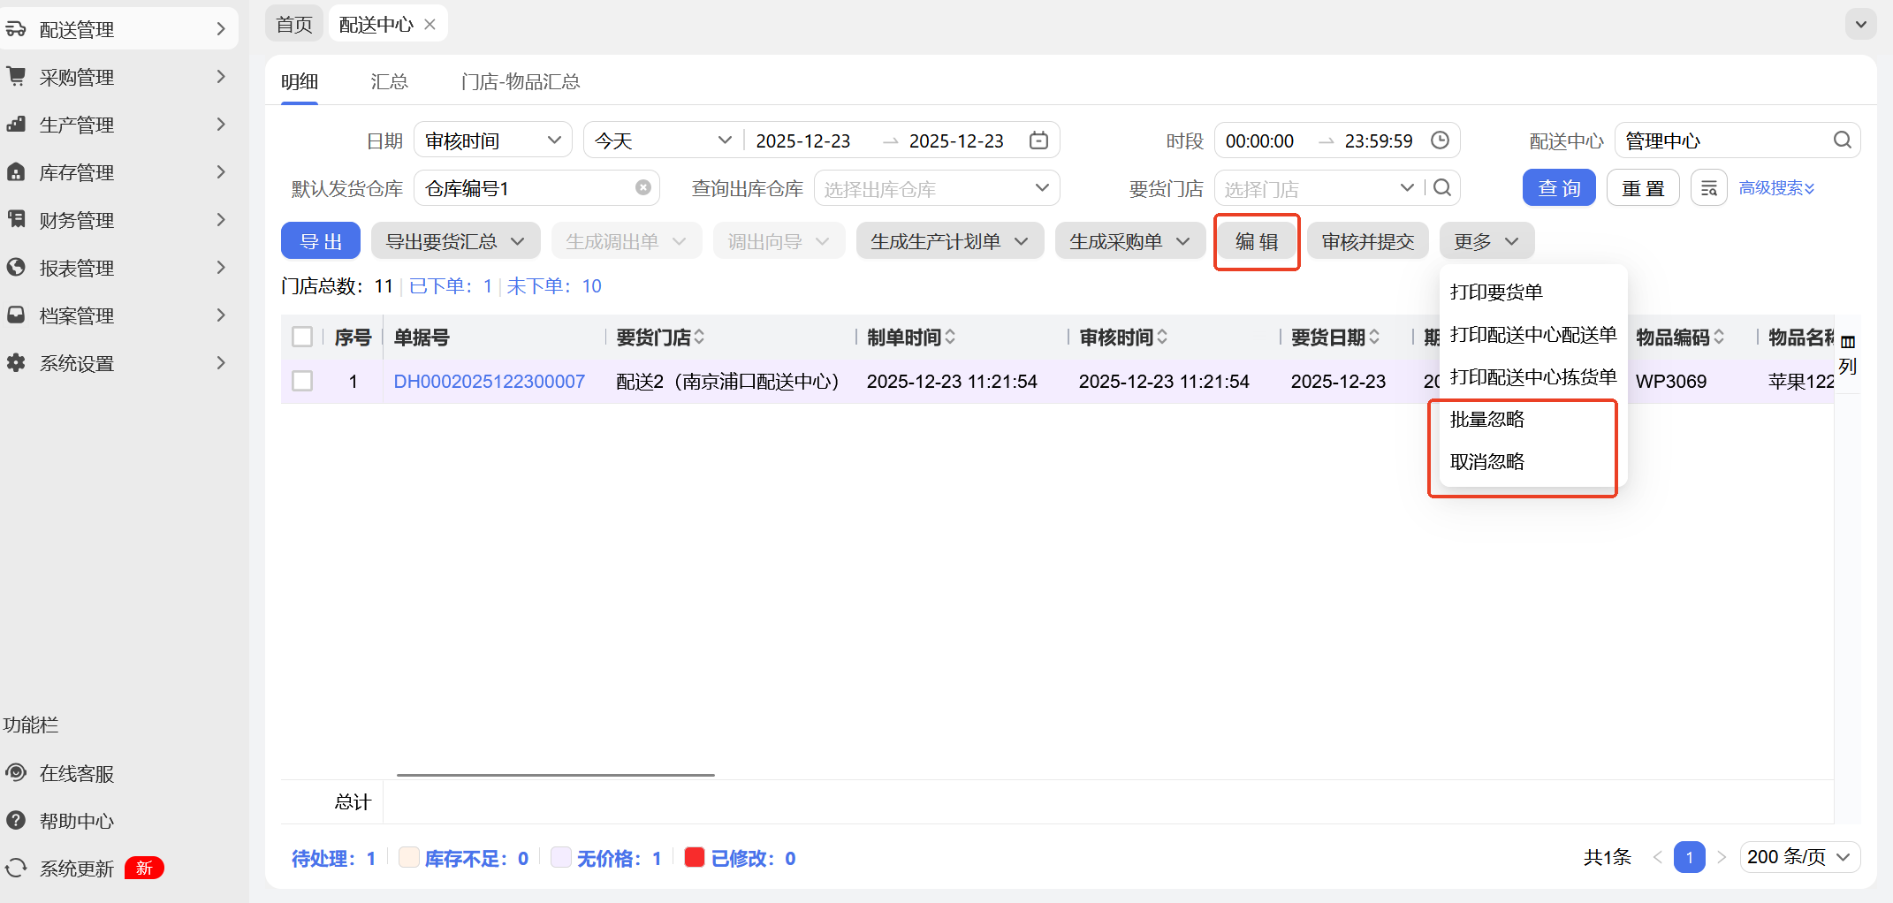This screenshot has height=903, width=1893.
Task: Click the search icon in 配送中心 field
Action: [x=1843, y=140]
